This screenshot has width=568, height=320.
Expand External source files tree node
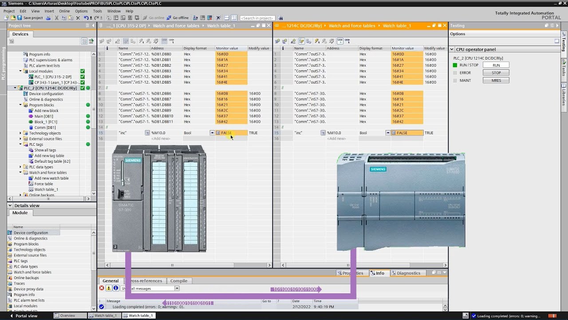click(x=20, y=139)
